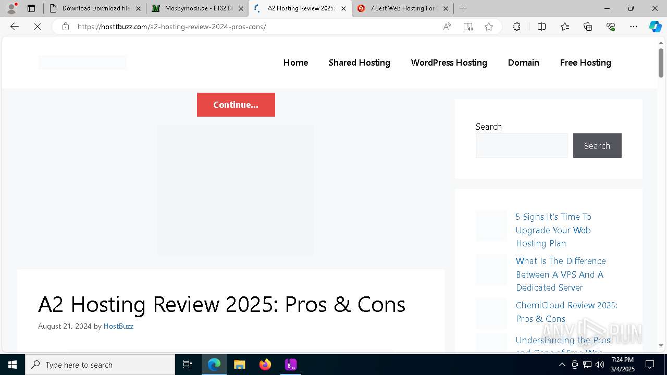
Task: Open the HostBuzz author link
Action: click(x=118, y=326)
